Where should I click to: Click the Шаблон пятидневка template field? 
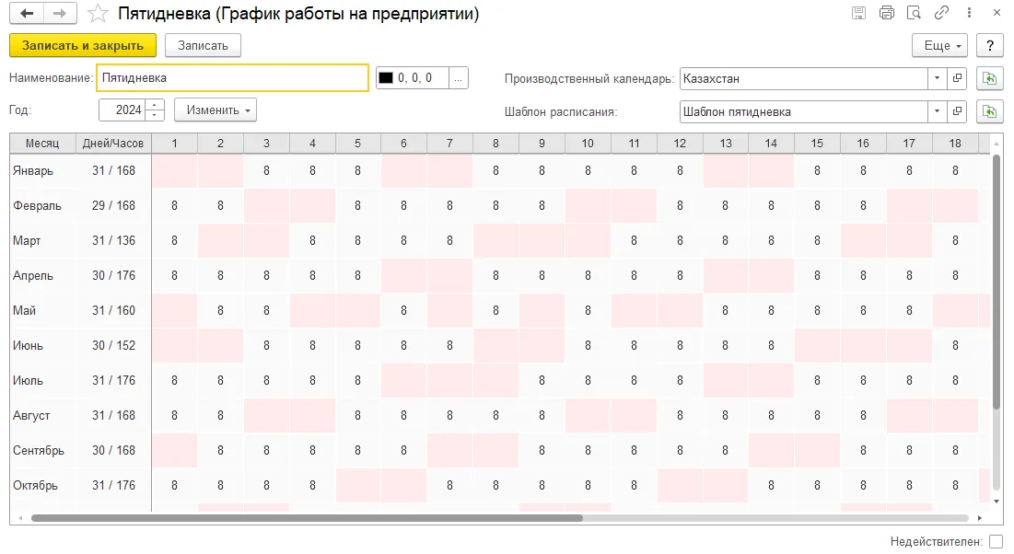click(804, 111)
